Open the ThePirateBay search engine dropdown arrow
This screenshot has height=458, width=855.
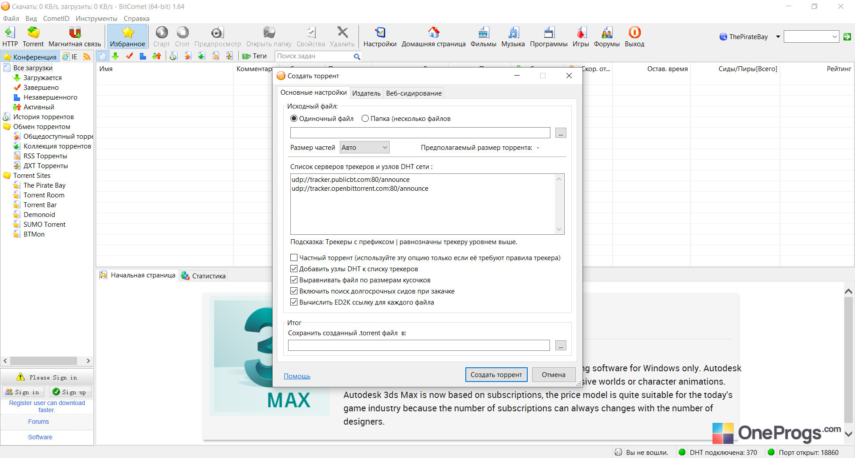pos(778,37)
